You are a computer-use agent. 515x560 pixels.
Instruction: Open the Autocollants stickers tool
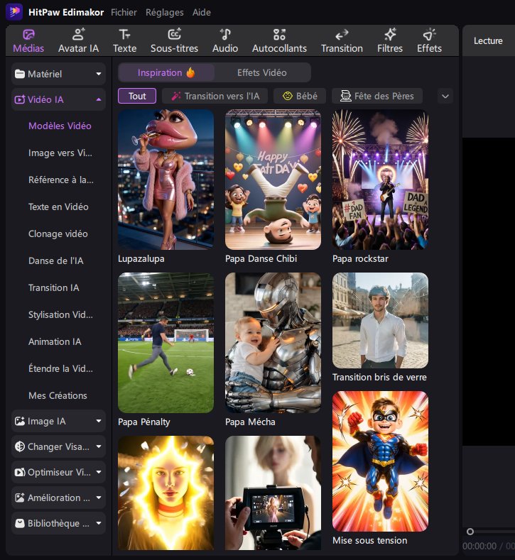(x=279, y=40)
